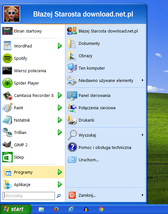Image resolution: width=168 pixels, height=214 pixels.
Task: Open Internet Explorer from the taskbar
Action: click(71, 209)
